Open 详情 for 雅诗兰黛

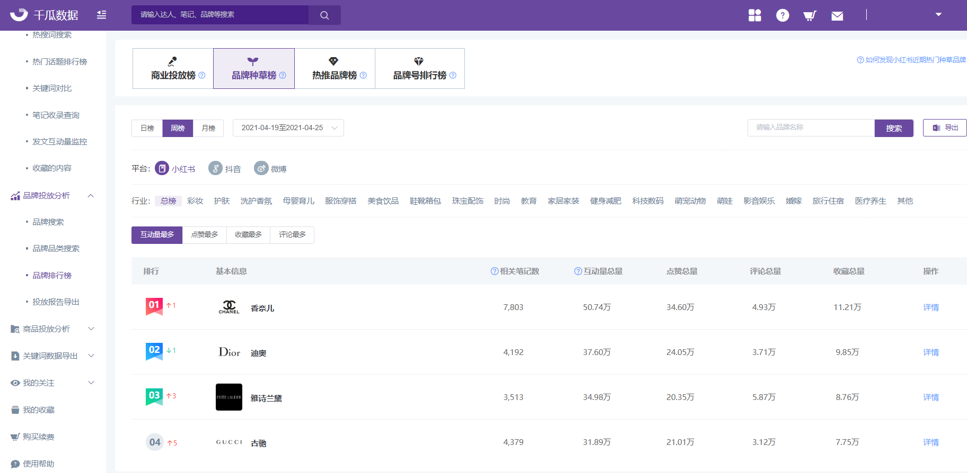coord(931,397)
